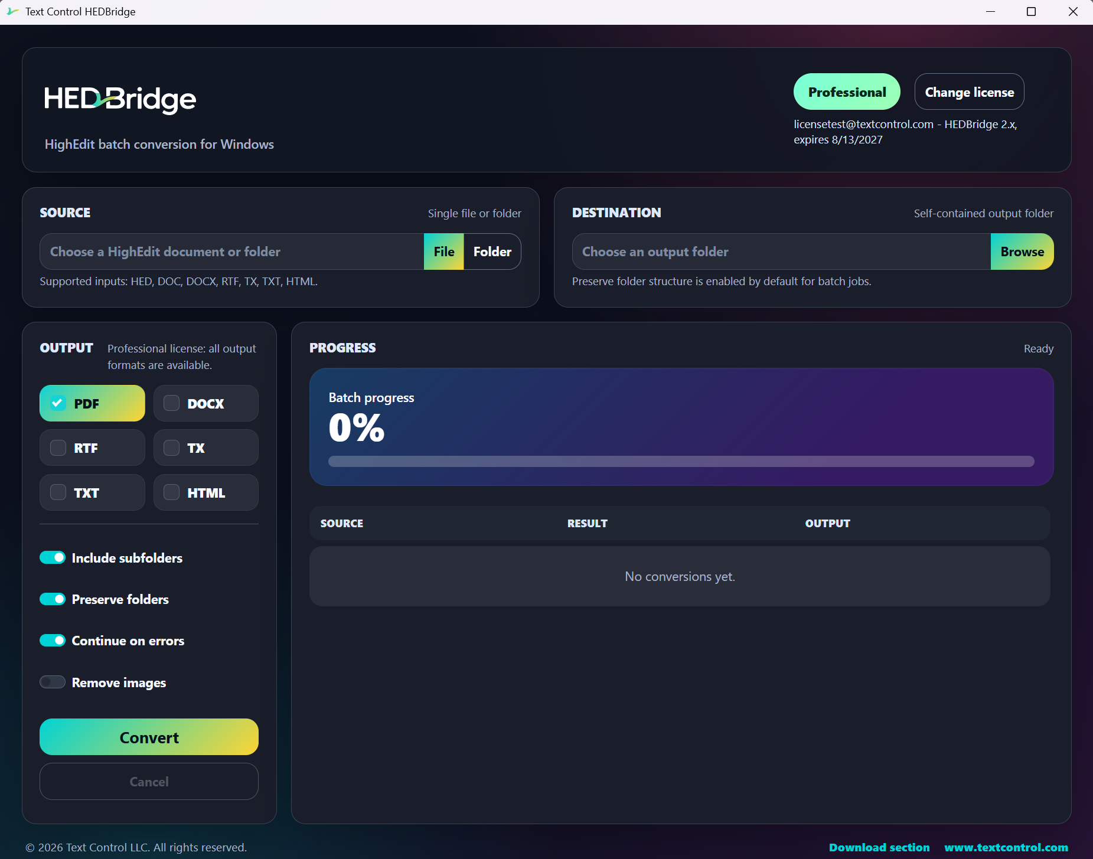Minimize the HEDBridge window
Image resolution: width=1093 pixels, height=859 pixels.
coord(990,12)
